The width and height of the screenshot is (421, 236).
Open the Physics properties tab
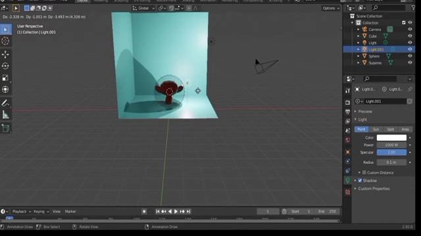(x=348, y=161)
